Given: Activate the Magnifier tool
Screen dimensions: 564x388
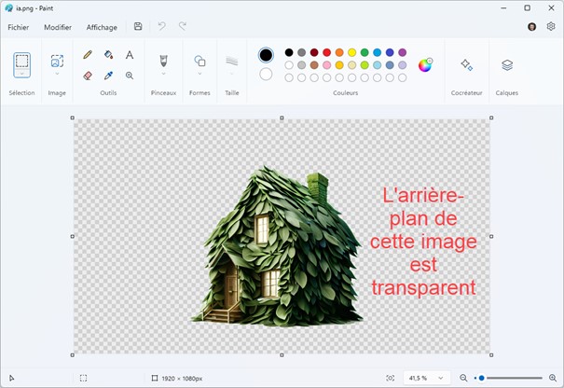Looking at the screenshot, I should (130, 76).
